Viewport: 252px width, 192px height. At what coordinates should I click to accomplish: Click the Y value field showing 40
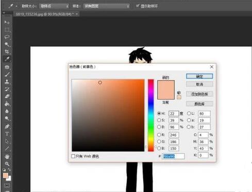pyautogui.click(x=203, y=148)
